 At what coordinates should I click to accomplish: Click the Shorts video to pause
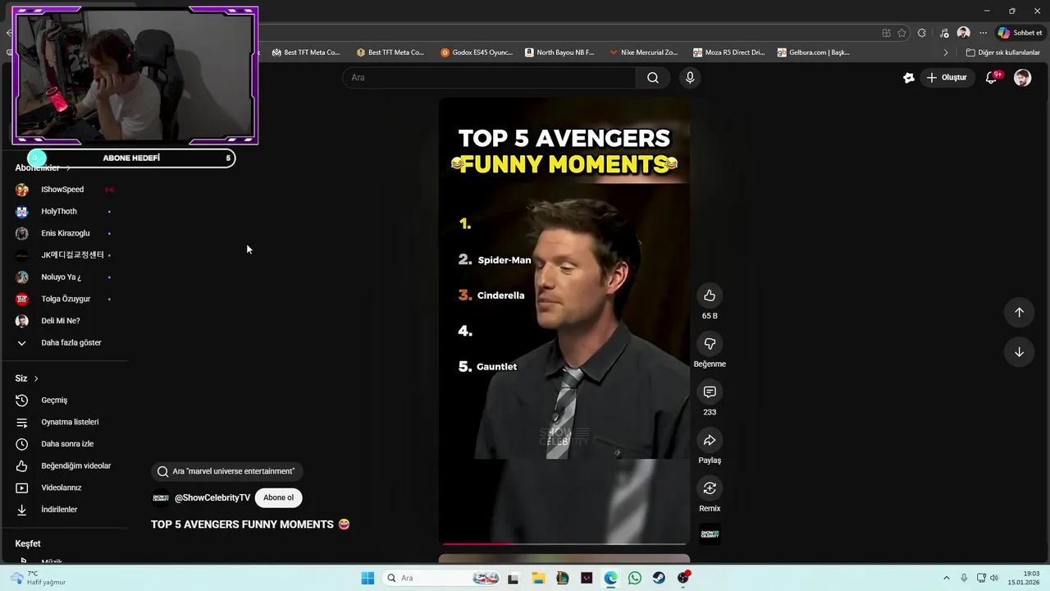tap(564, 320)
